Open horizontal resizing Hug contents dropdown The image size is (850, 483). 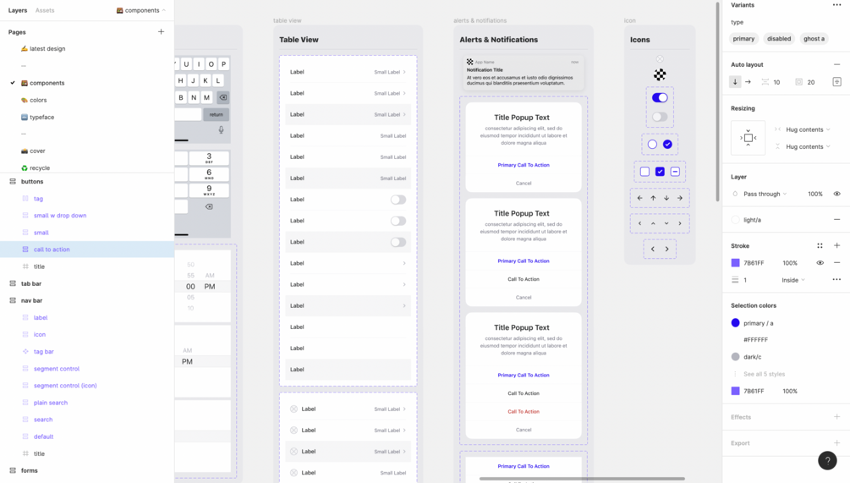(x=808, y=129)
